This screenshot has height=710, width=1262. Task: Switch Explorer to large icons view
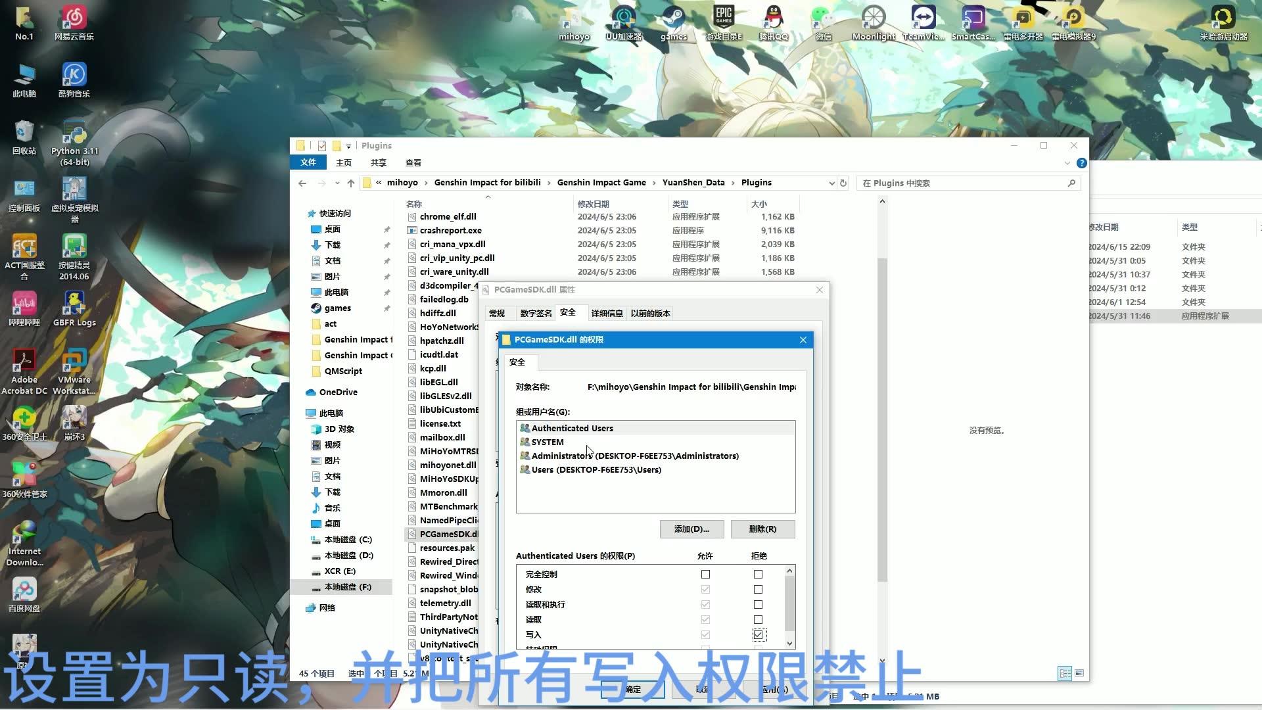tap(1079, 673)
